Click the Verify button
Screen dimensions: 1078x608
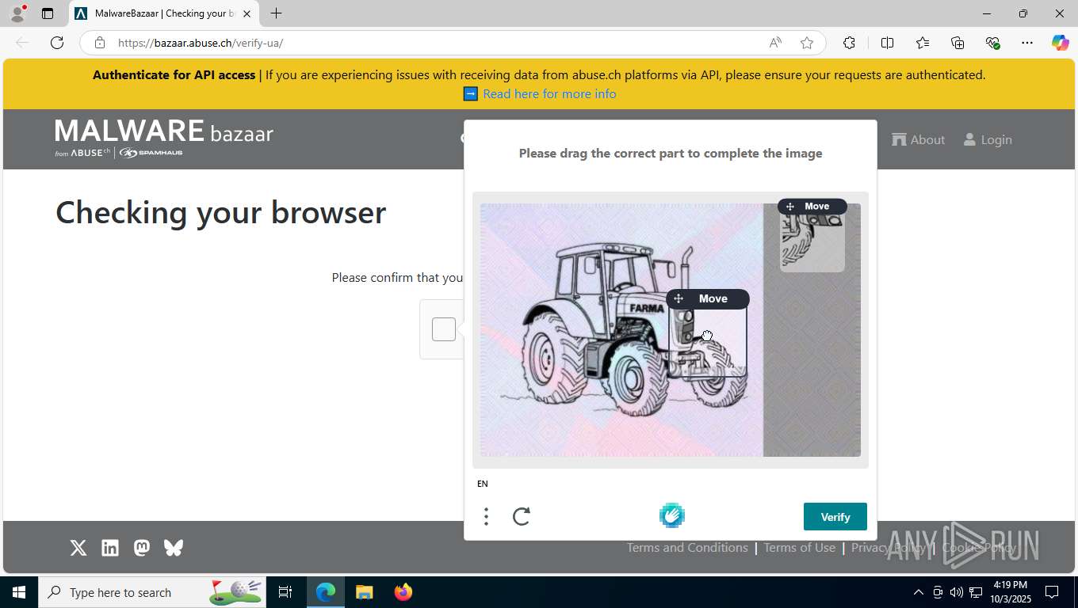[835, 517]
